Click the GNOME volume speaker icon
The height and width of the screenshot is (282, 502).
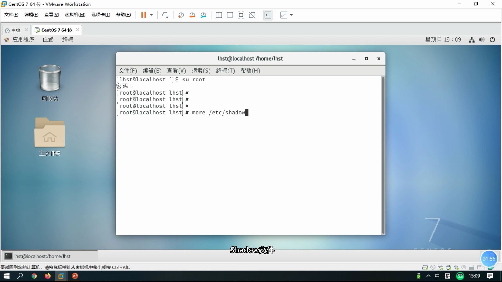pos(482,40)
